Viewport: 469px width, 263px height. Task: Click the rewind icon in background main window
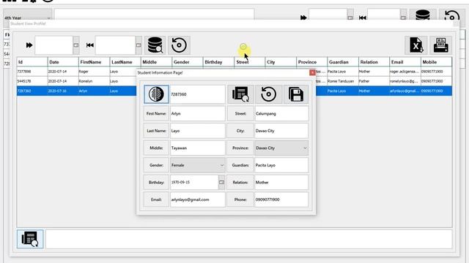coord(363,18)
